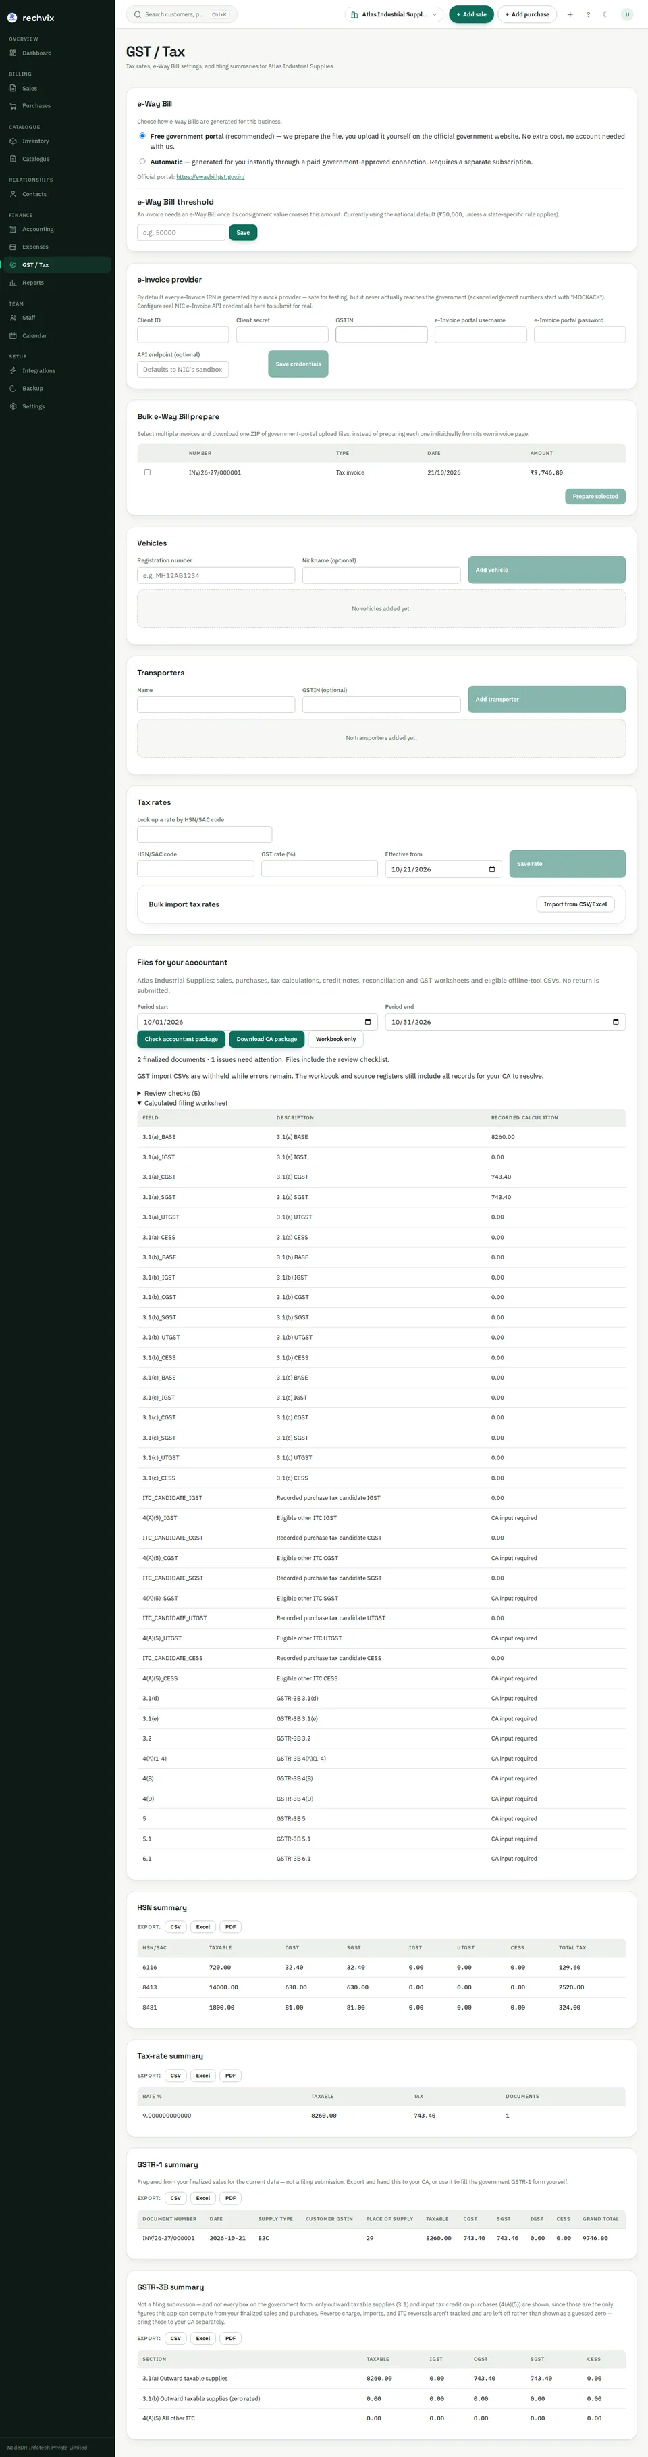This screenshot has height=2457, width=648.
Task: Click the plus icon in top bar
Action: 570,14
